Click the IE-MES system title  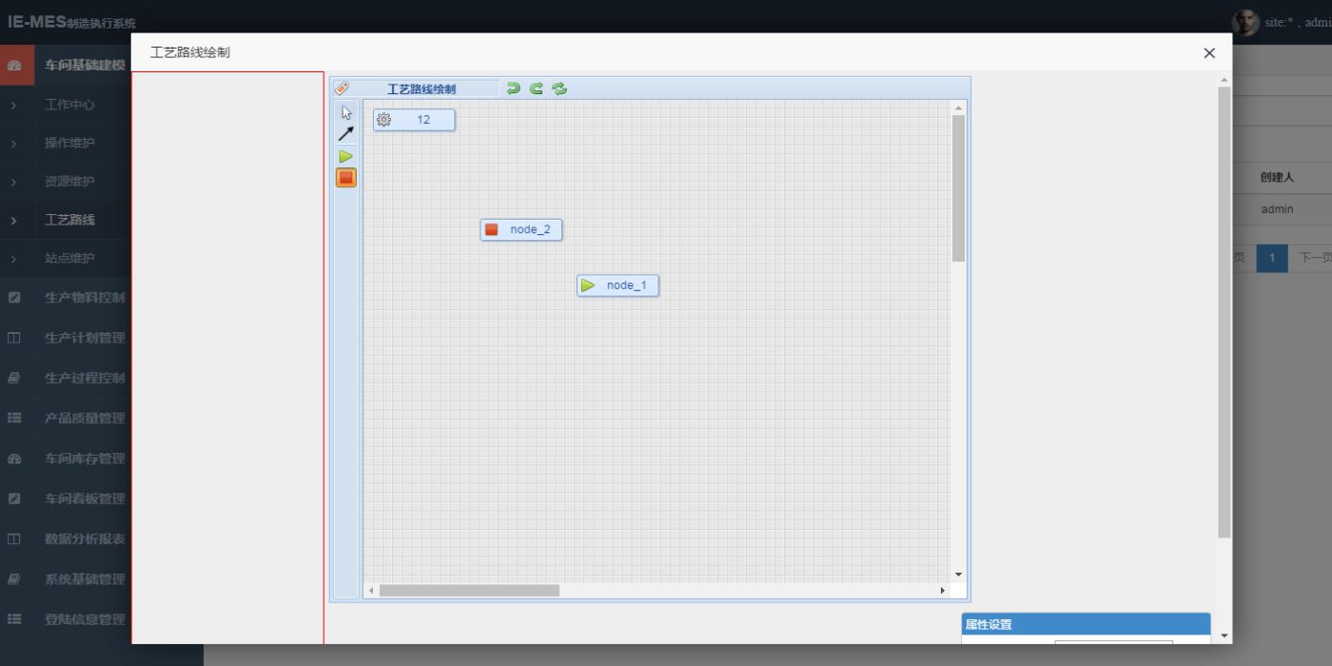tap(72, 22)
